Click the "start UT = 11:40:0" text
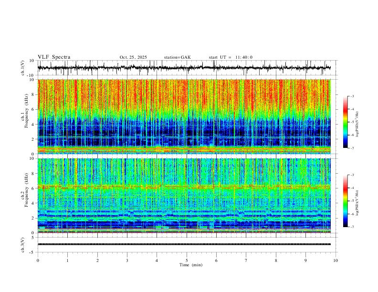Viewport: 378px width, 292px height. tap(231, 57)
